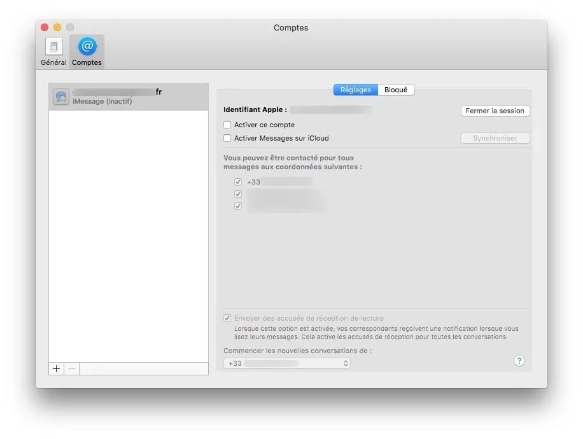Click the Synchroniser button

click(x=495, y=137)
